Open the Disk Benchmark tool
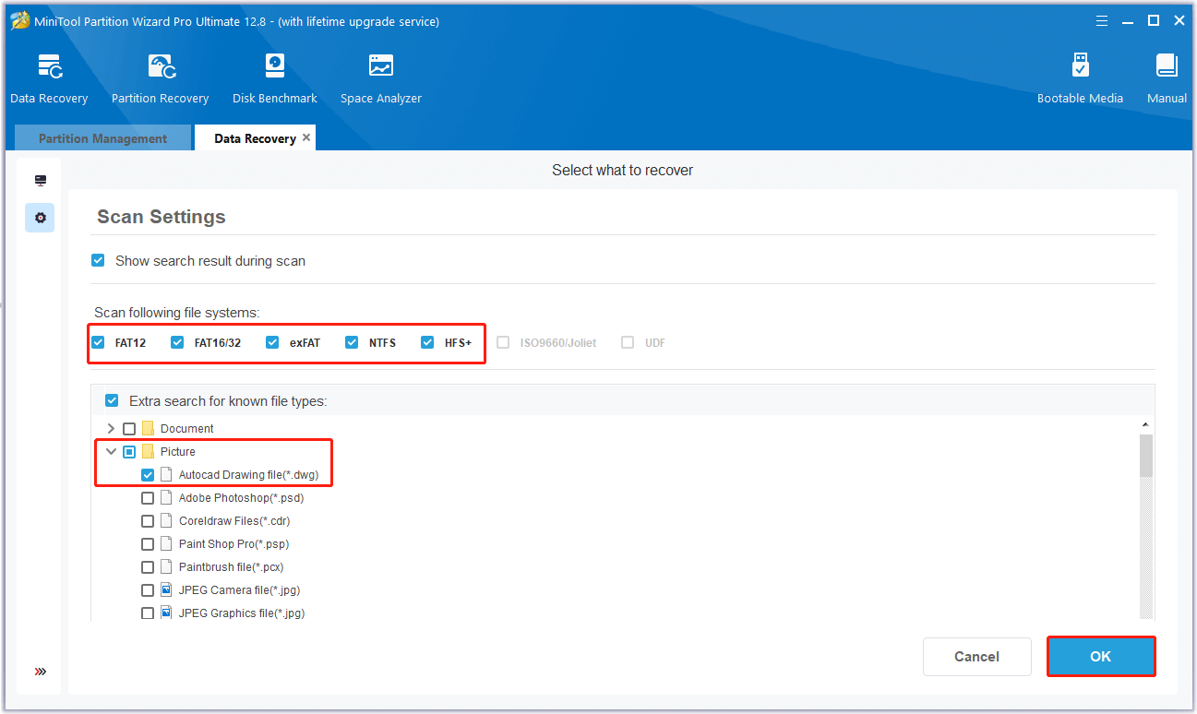Screen dimensions: 1197x714 click(274, 79)
